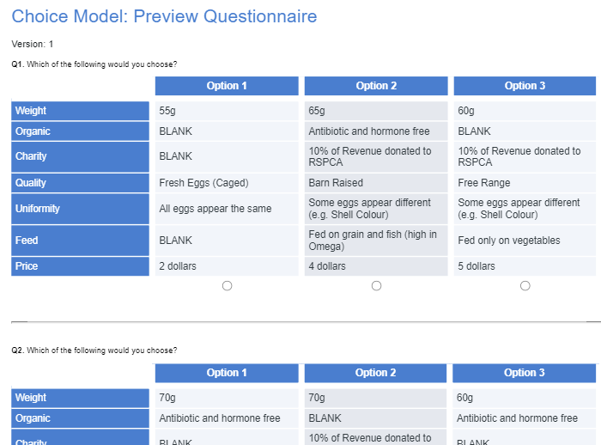This screenshot has width=601, height=445.
Task: Click the 'Barn Raised' quality cell
Action: tap(376, 183)
